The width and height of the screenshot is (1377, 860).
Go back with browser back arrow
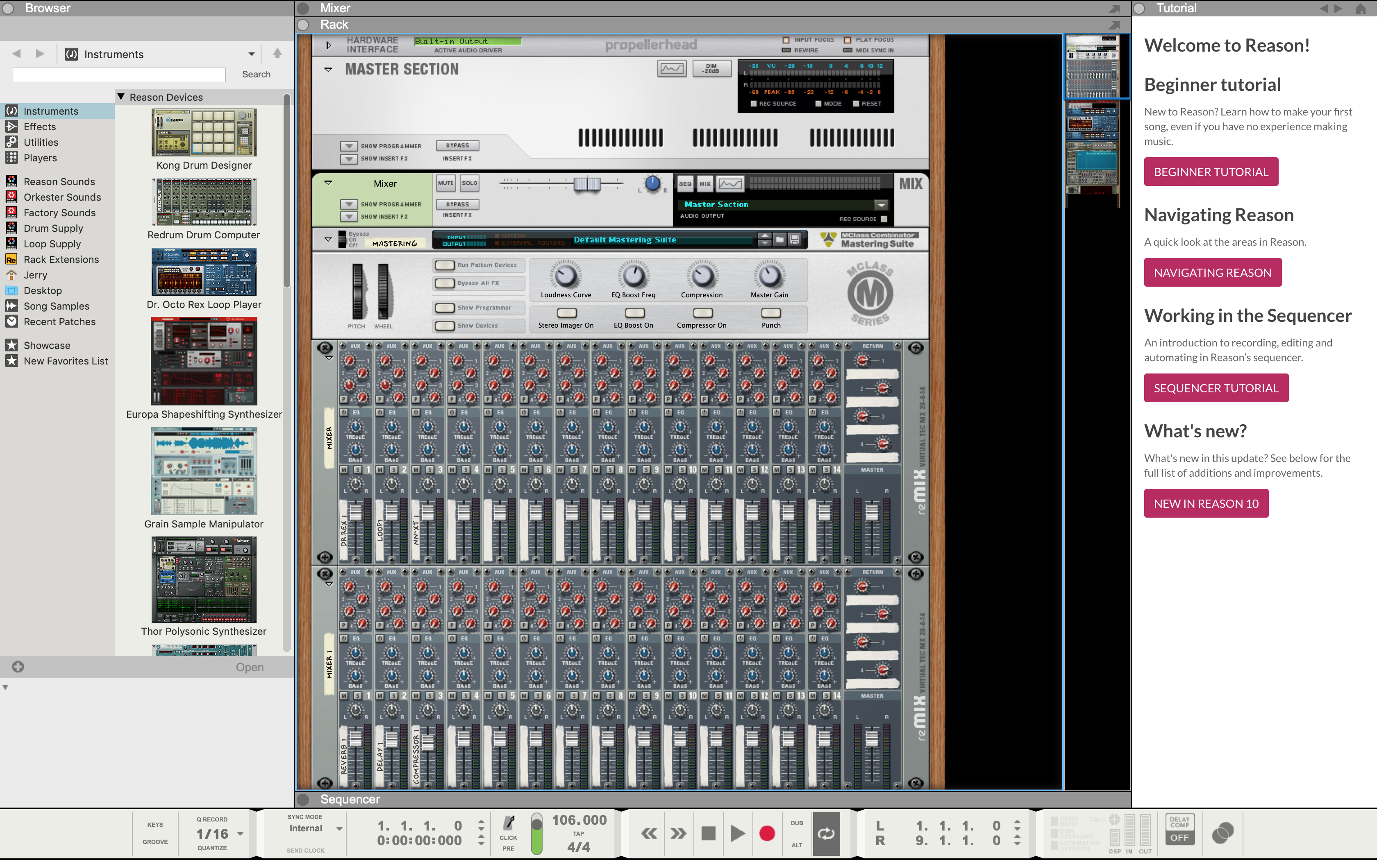(16, 54)
